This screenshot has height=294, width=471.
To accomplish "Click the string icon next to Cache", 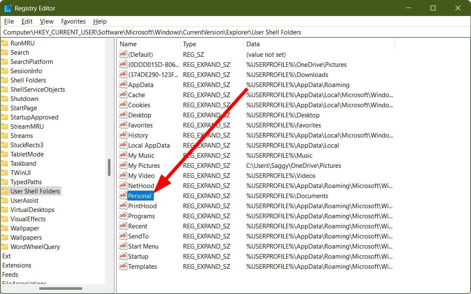I will coord(123,95).
